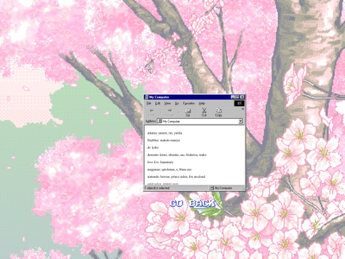Screen dimensions: 345x259
Task: Open the Favorites menu
Action: point(188,104)
